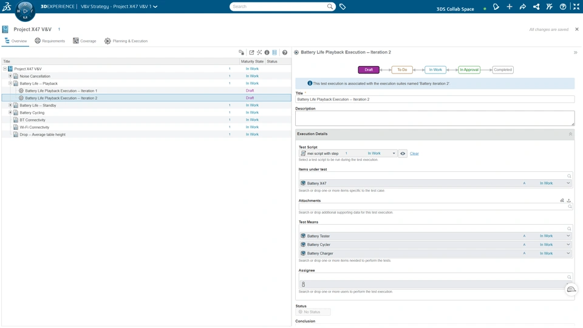Screen dimensions: 583x328
Task: Click the open-in-new-window toolbar icon
Action: (251, 52)
